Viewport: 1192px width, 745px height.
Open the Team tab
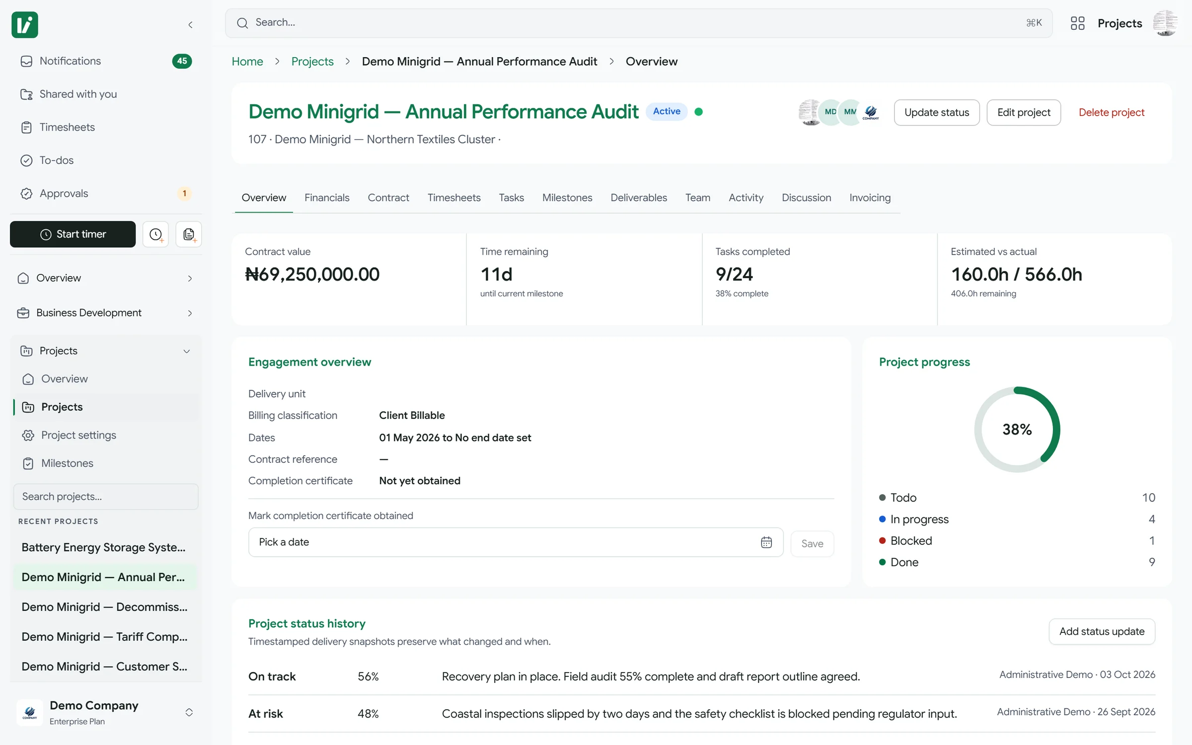click(698, 198)
